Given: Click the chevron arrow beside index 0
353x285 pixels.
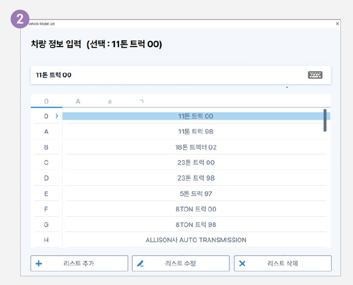Looking at the screenshot, I should 56,116.
